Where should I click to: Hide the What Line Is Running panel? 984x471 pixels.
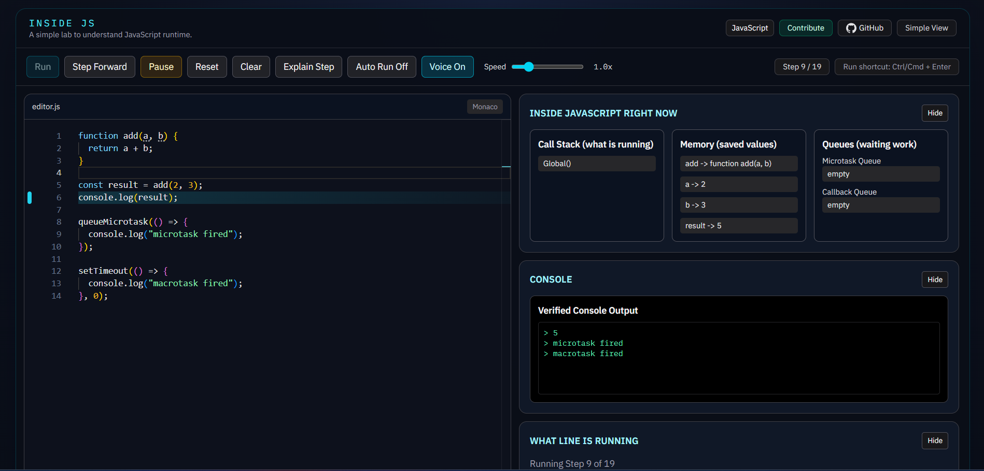[935, 440]
